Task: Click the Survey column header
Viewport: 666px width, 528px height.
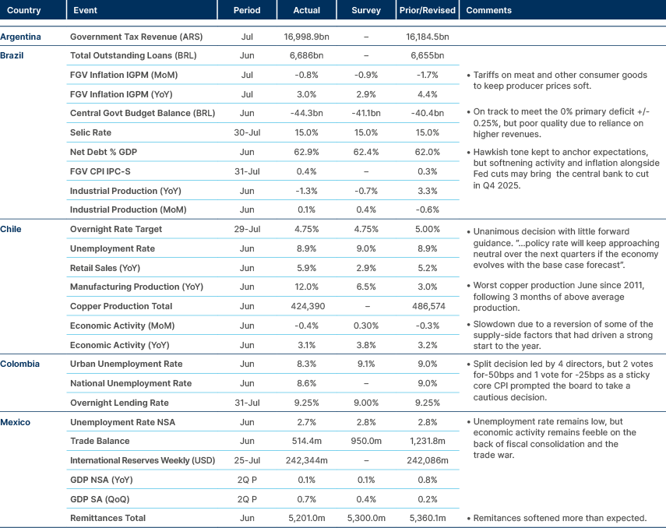Action: click(366, 10)
